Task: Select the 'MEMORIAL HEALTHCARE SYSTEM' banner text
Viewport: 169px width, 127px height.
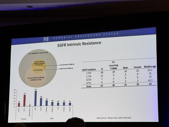Action: click(86, 36)
